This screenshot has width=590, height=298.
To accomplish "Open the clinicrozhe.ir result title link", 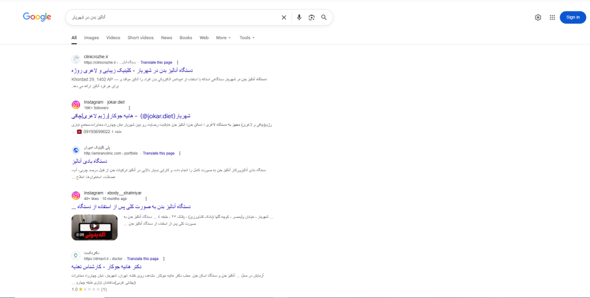I will pyautogui.click(x=132, y=70).
